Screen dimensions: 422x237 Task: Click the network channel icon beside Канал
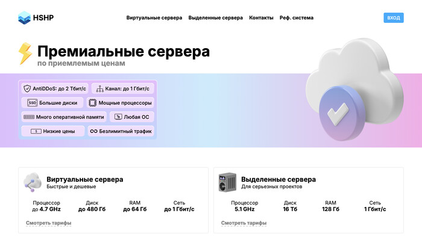100,88
